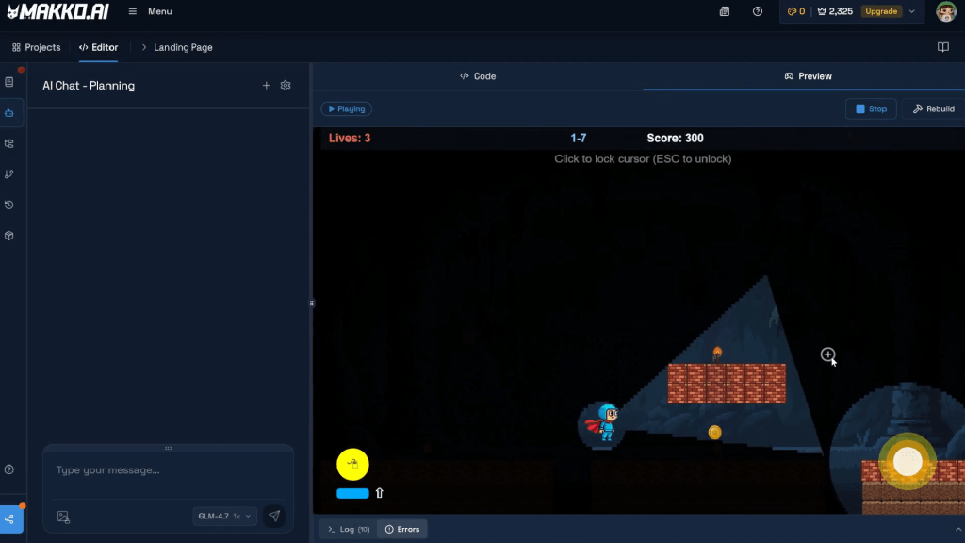Select the hierarchy tree icon in sidebar
This screenshot has height=543, width=965.
[x=9, y=143]
